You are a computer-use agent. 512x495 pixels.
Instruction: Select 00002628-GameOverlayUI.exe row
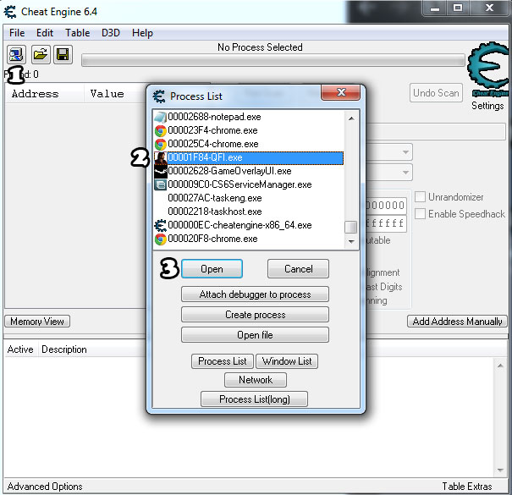(x=249, y=171)
